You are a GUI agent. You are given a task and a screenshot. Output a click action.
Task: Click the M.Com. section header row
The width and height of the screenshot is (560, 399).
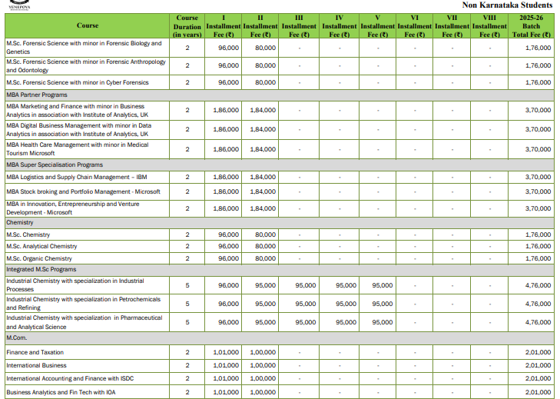(17, 337)
